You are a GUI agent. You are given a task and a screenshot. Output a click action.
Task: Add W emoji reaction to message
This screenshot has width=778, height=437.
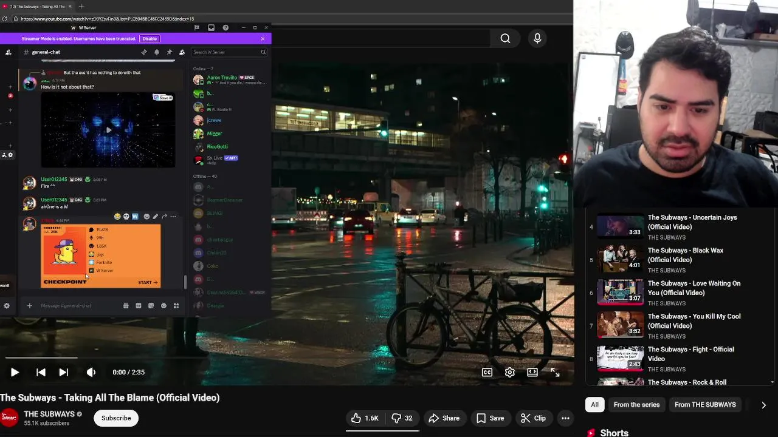pyautogui.click(x=135, y=217)
